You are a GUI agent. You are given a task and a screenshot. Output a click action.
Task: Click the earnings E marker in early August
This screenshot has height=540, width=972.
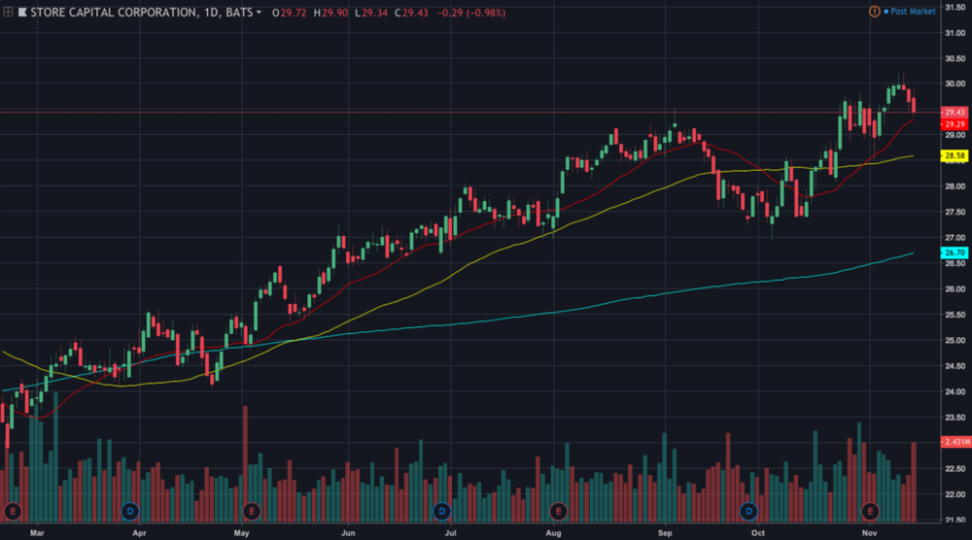pyautogui.click(x=558, y=510)
